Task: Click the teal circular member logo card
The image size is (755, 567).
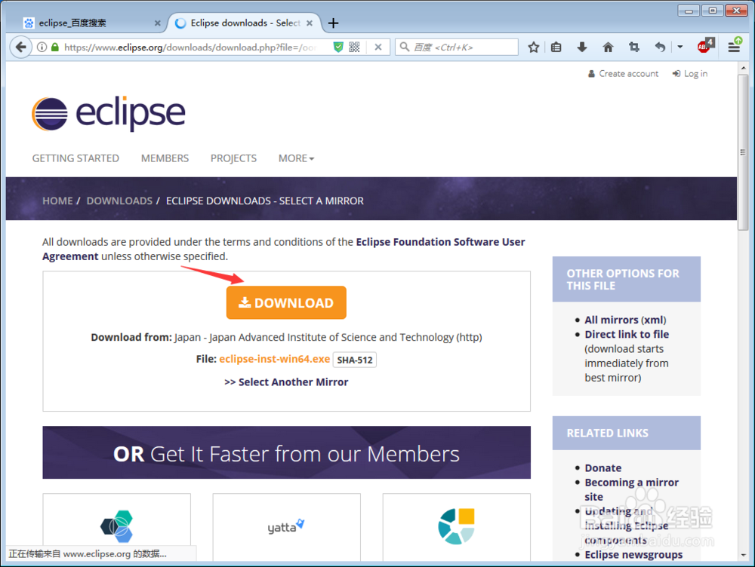Action: tap(457, 527)
